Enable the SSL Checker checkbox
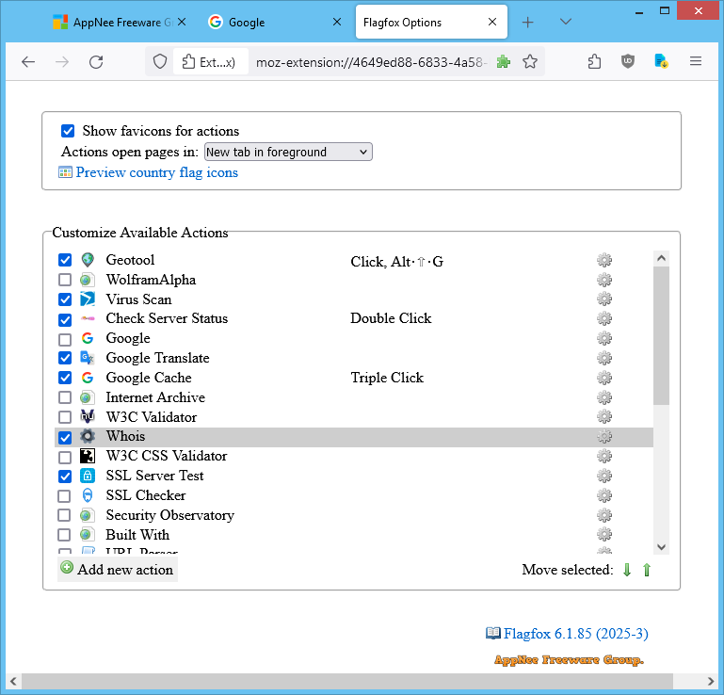The width and height of the screenshot is (724, 695). 64,496
